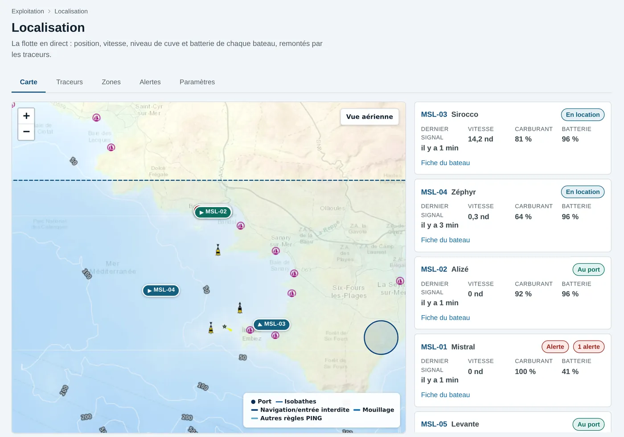Click port marker beside the D63 road label
624x437 pixels.
coord(294,273)
